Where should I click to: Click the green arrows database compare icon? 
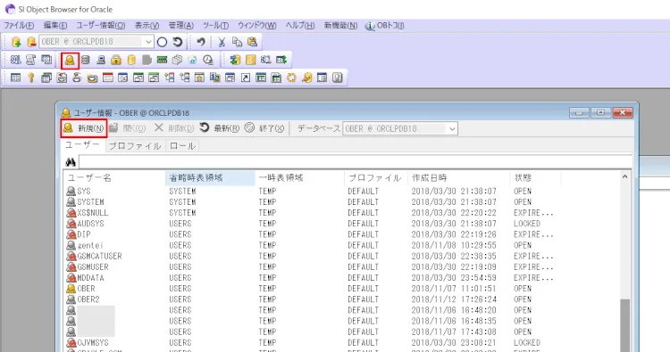point(235,60)
